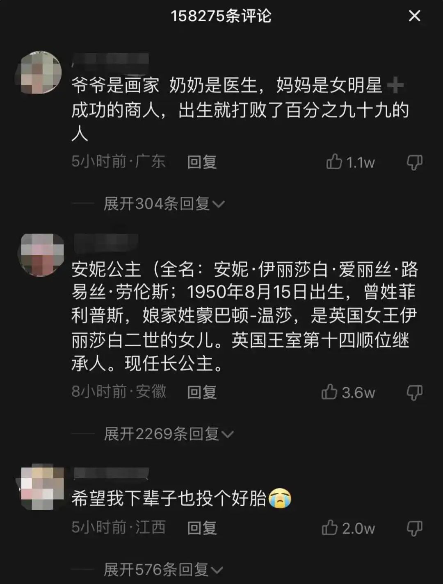Dislike the Anhui user's comment
This screenshot has height=584, width=443.
414,393
